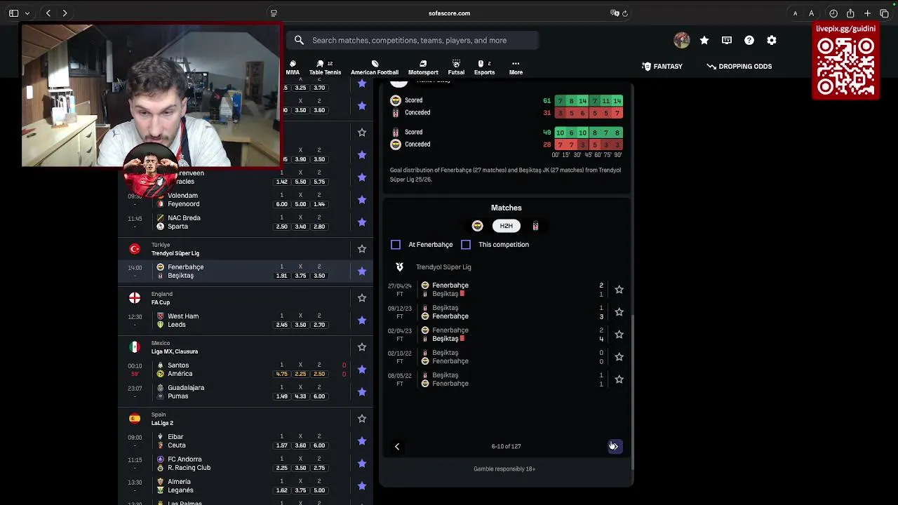
Task: Unfavourite Santos vs América star
Action: click(362, 370)
